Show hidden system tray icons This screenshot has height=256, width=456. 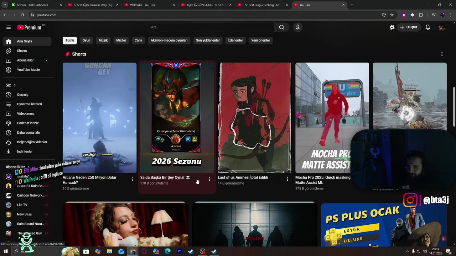click(408, 251)
